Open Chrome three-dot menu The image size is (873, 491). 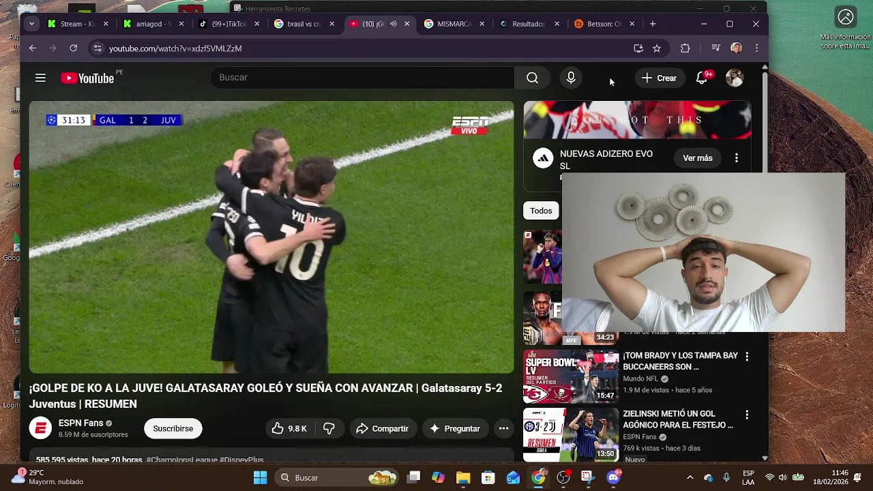point(756,48)
